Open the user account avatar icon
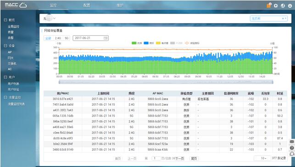 point(290,5)
